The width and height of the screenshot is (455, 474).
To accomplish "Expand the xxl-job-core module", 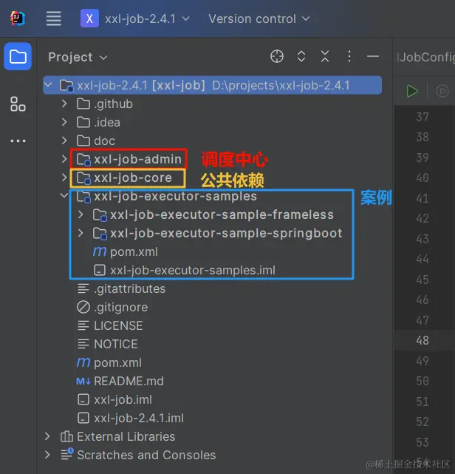I will click(64, 177).
